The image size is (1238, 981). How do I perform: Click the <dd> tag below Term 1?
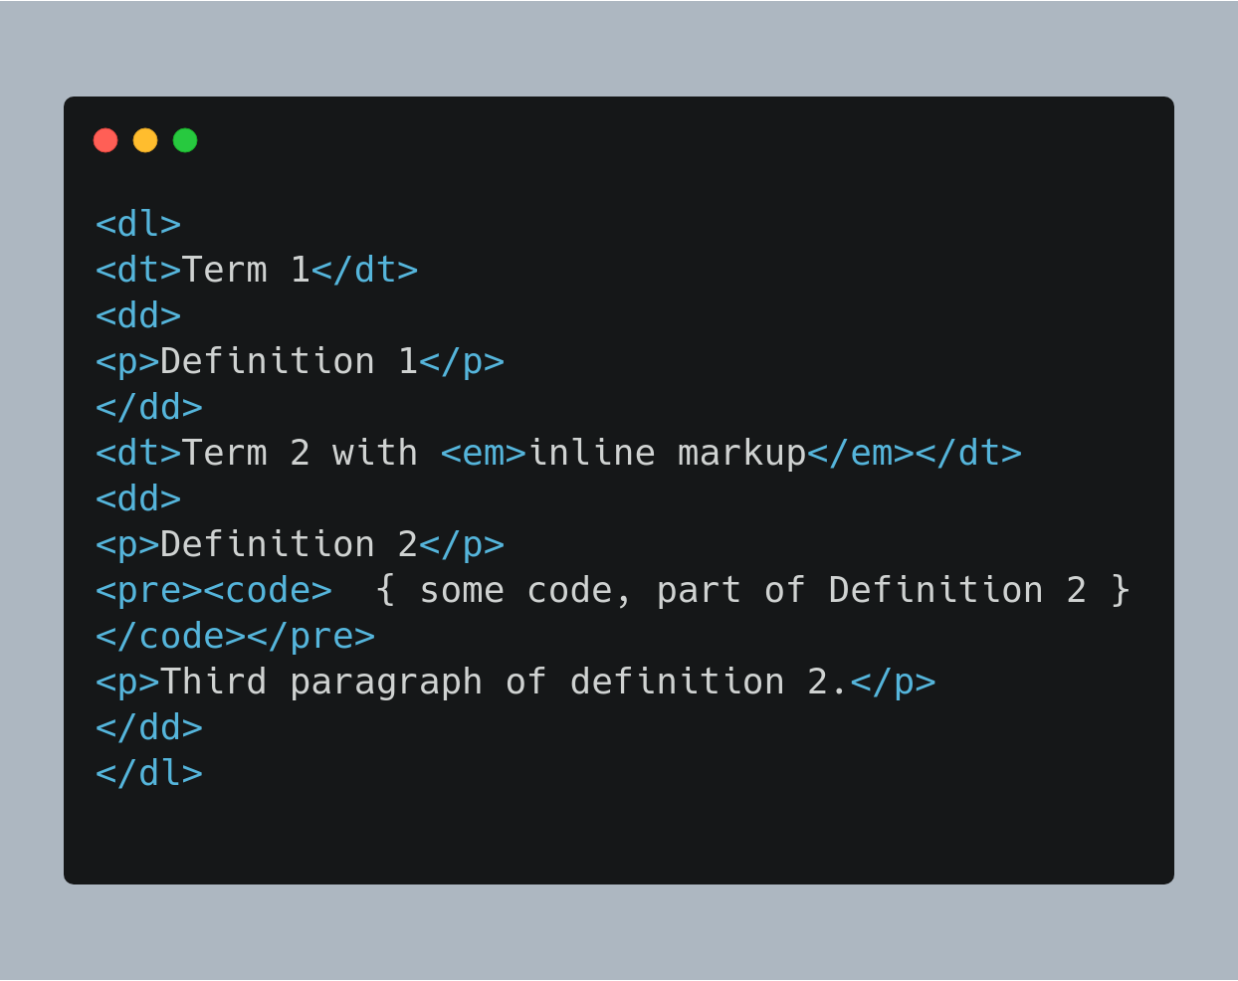click(138, 315)
